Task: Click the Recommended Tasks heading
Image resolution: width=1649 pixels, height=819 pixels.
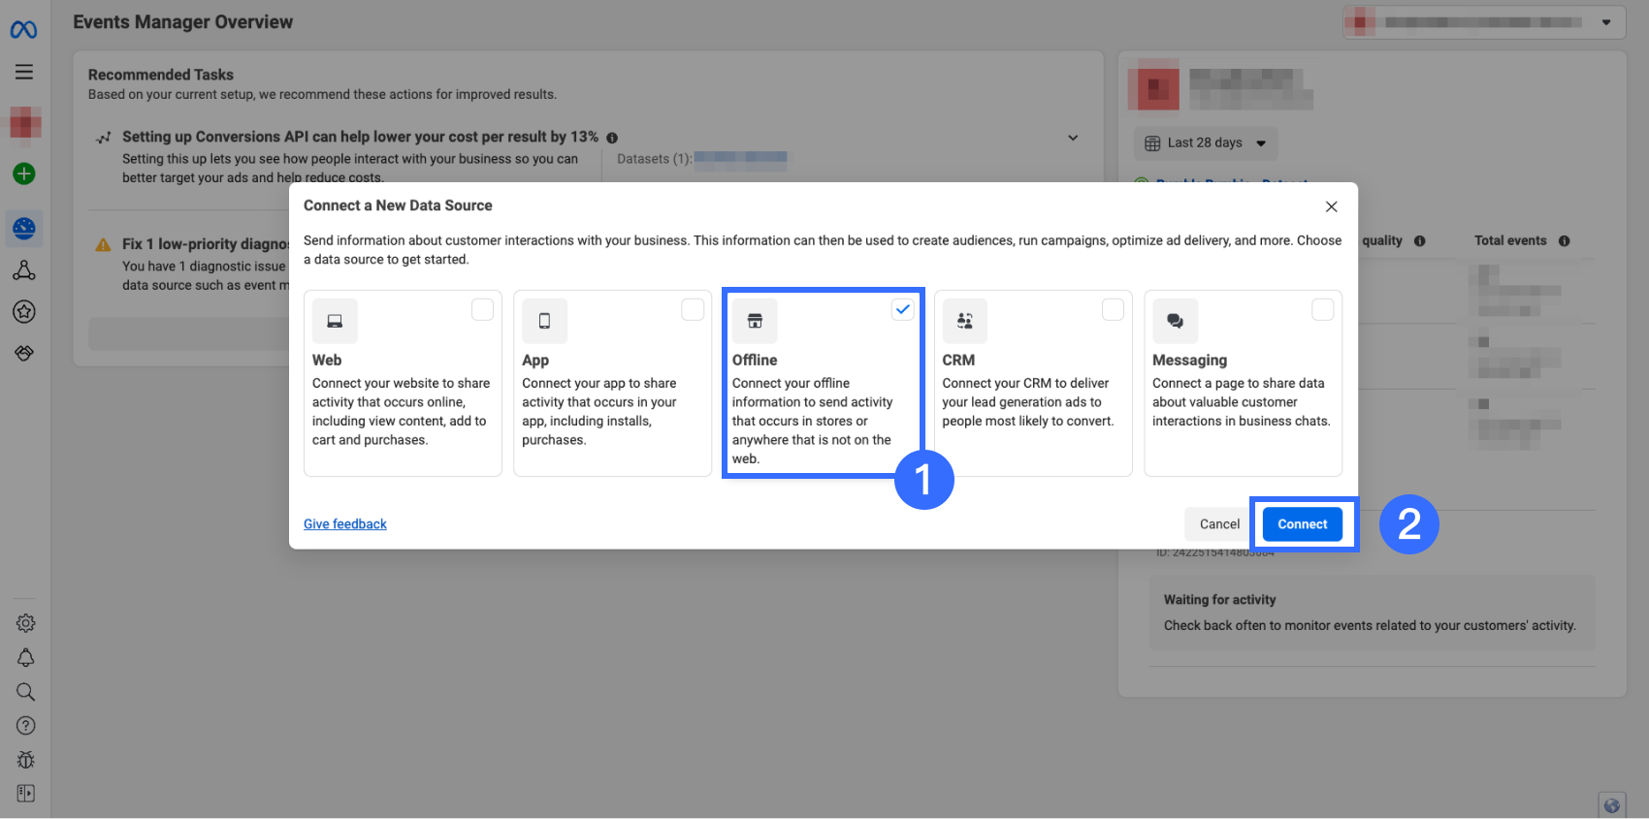Action: coord(161,75)
